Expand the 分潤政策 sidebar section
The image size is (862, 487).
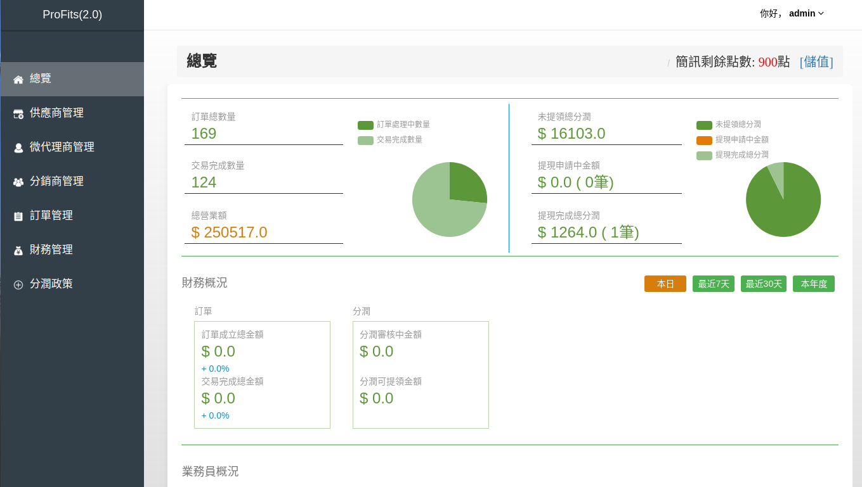click(x=51, y=284)
